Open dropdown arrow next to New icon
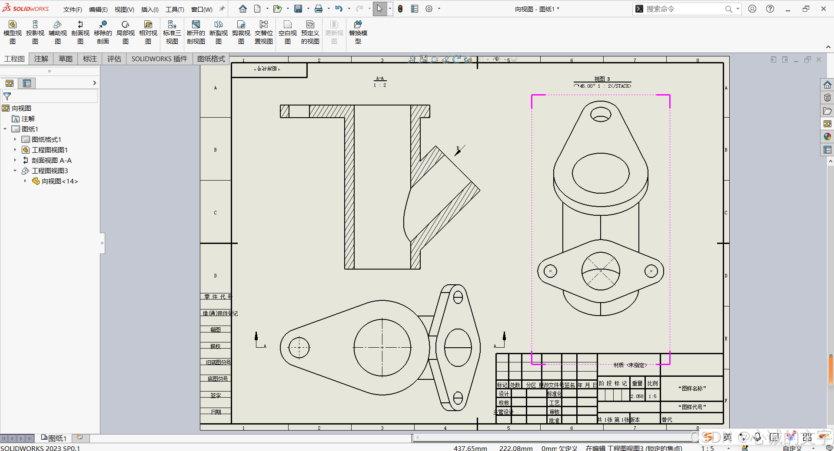 click(267, 9)
